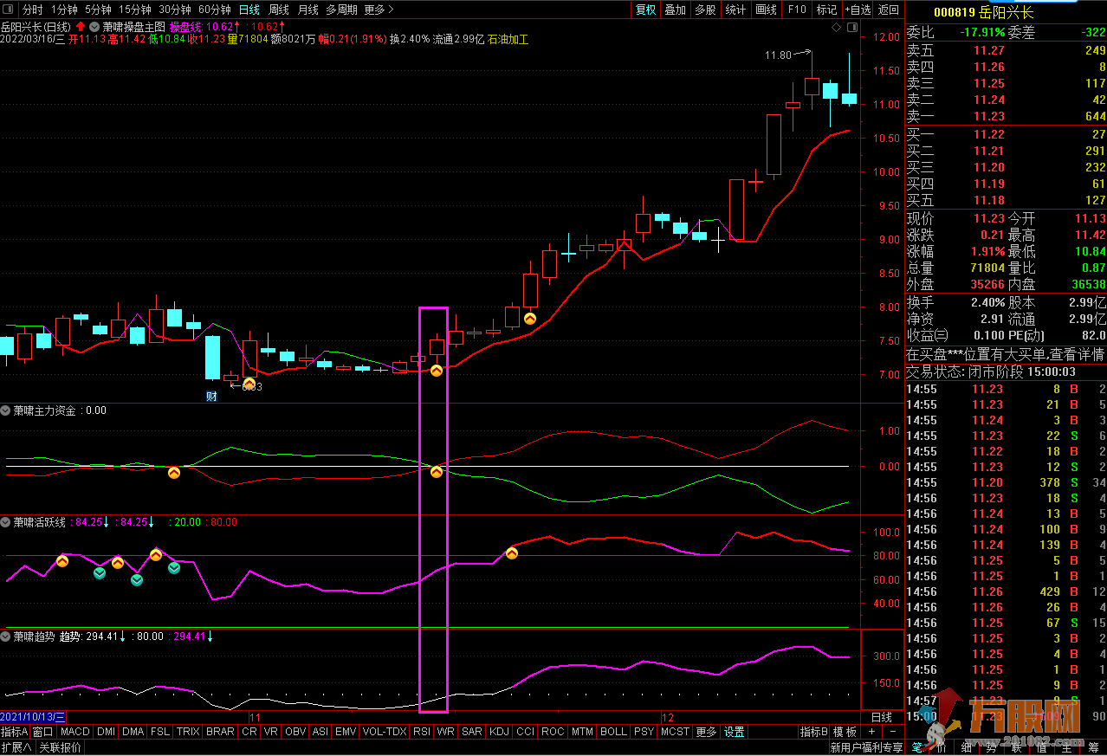1107x756 pixels.
Task: Expand the 更多 periods menu in top bar
Action: (x=379, y=10)
